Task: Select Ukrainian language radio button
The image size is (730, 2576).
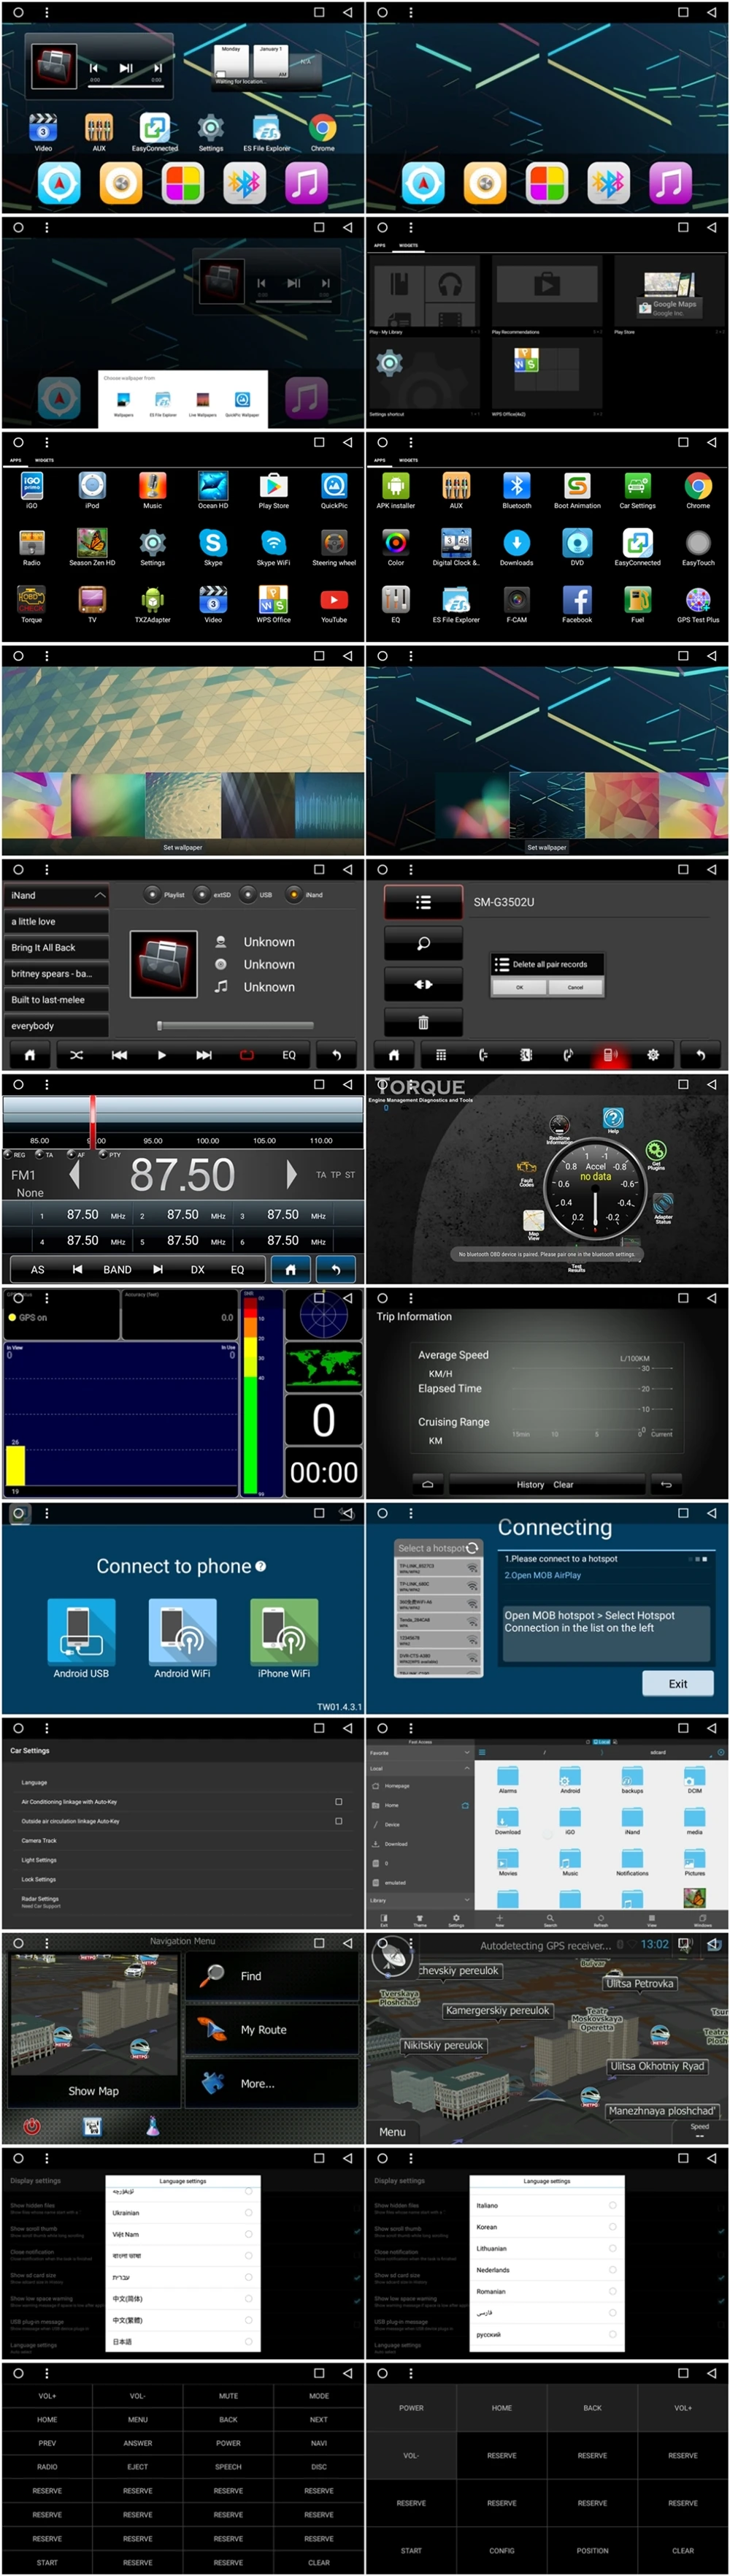Action: [x=247, y=2213]
